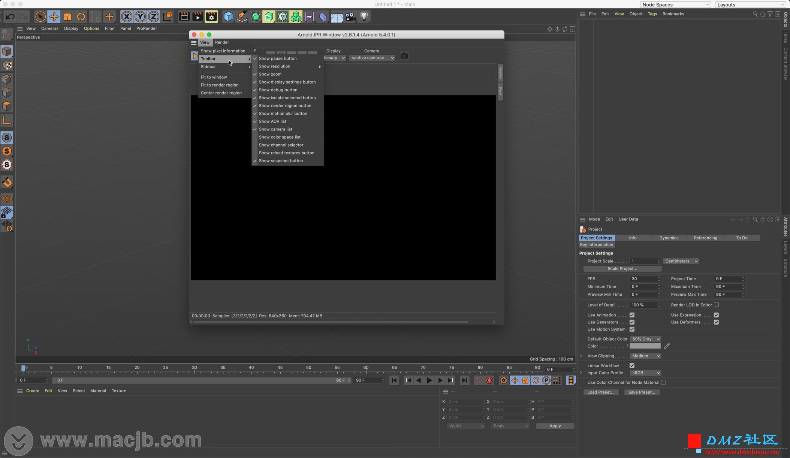Open the Node Spaces dropdown
Screen dimensions: 790x458
(x=675, y=4)
